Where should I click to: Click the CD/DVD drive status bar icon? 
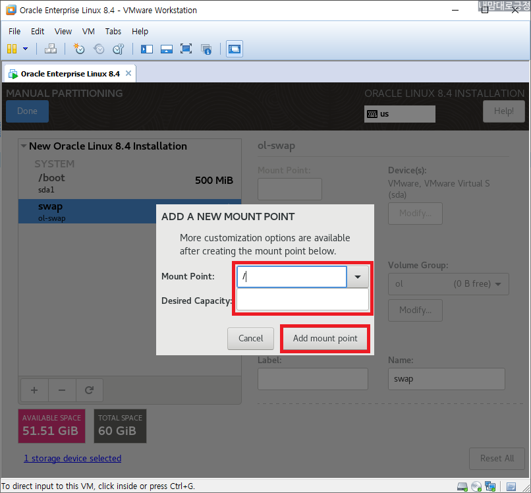tap(476, 487)
